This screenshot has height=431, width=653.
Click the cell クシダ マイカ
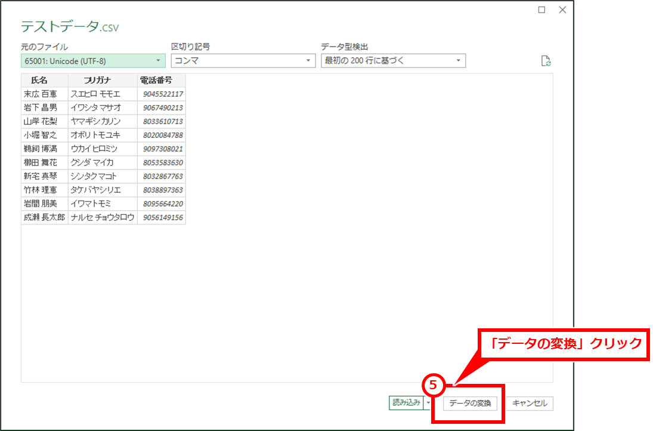pyautogui.click(x=103, y=163)
